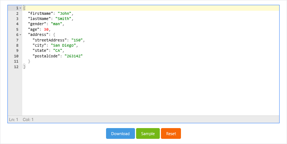This screenshot has width=287, height=144.
Task: Click line number 2 in the gutter
Action: [x=17, y=13]
